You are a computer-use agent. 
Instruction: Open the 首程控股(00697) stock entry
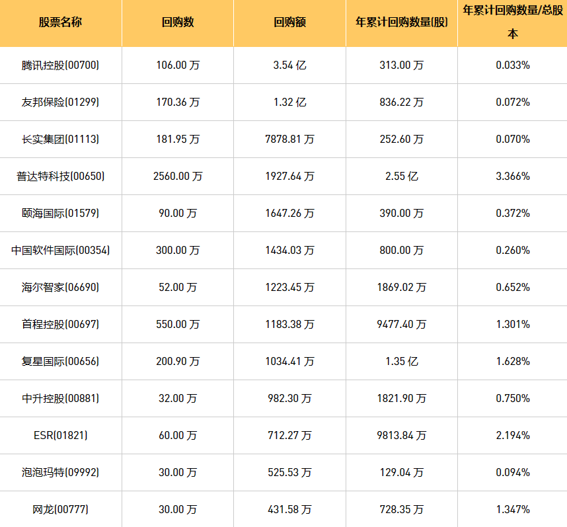pyautogui.click(x=61, y=325)
